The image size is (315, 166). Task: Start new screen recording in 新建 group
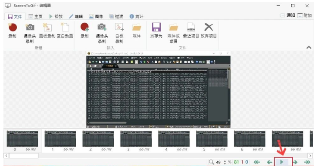[x=12, y=31]
